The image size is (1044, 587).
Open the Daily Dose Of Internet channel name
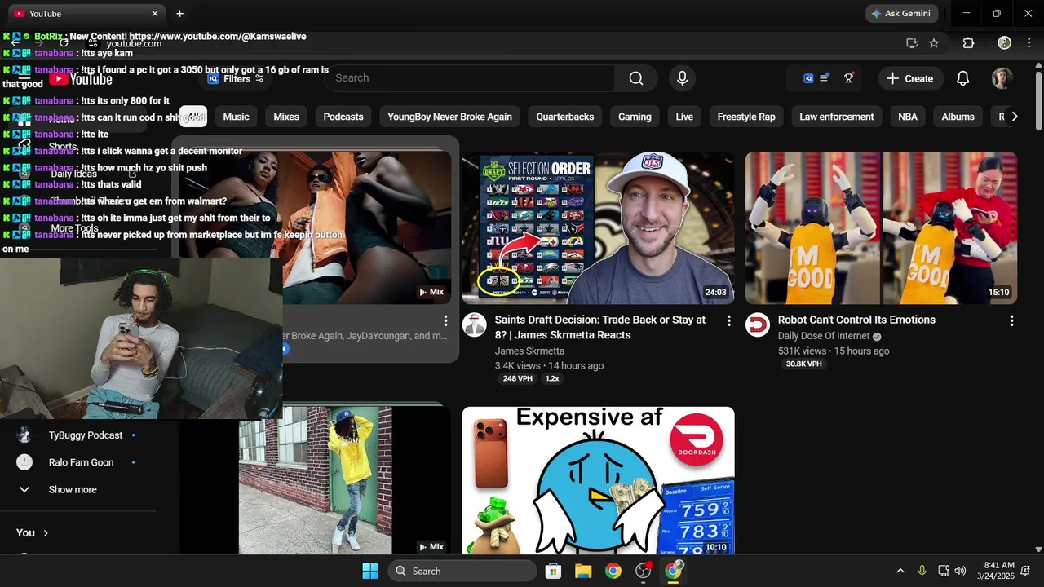click(x=824, y=336)
